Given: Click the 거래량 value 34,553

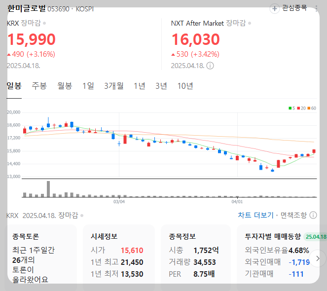Looking at the screenshot, I should [205, 262].
